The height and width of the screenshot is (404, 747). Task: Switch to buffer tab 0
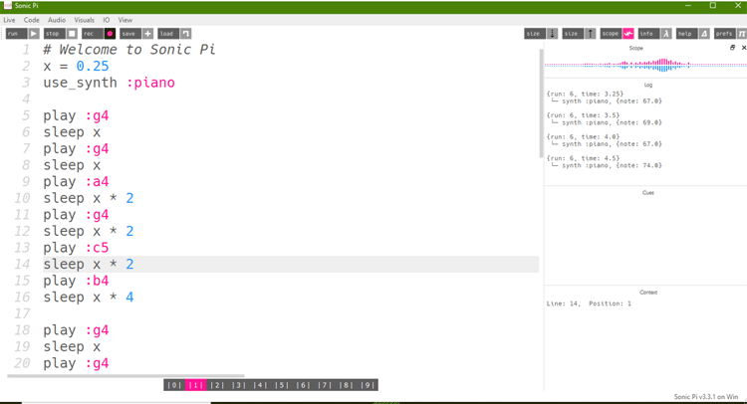(x=174, y=385)
